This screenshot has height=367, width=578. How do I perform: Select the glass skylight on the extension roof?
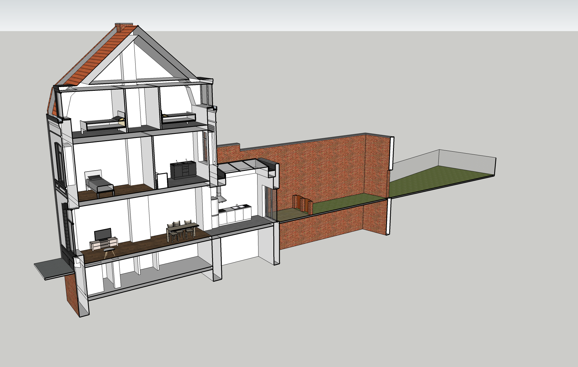pyautogui.click(x=243, y=166)
